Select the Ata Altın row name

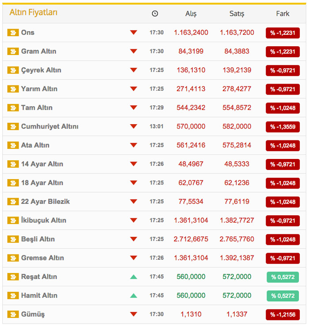[x=35, y=145]
